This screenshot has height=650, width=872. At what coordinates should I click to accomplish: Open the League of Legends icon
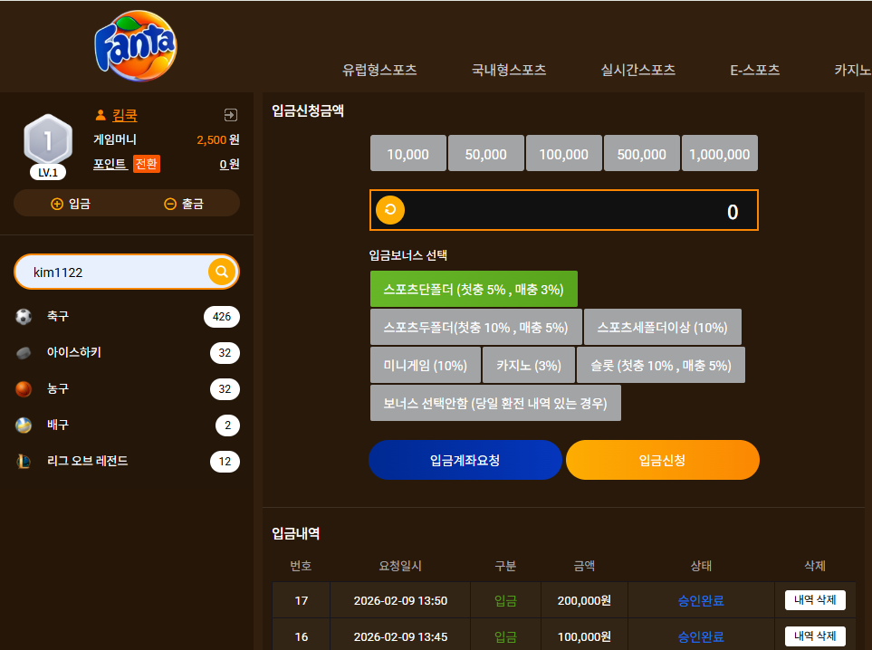pos(24,461)
